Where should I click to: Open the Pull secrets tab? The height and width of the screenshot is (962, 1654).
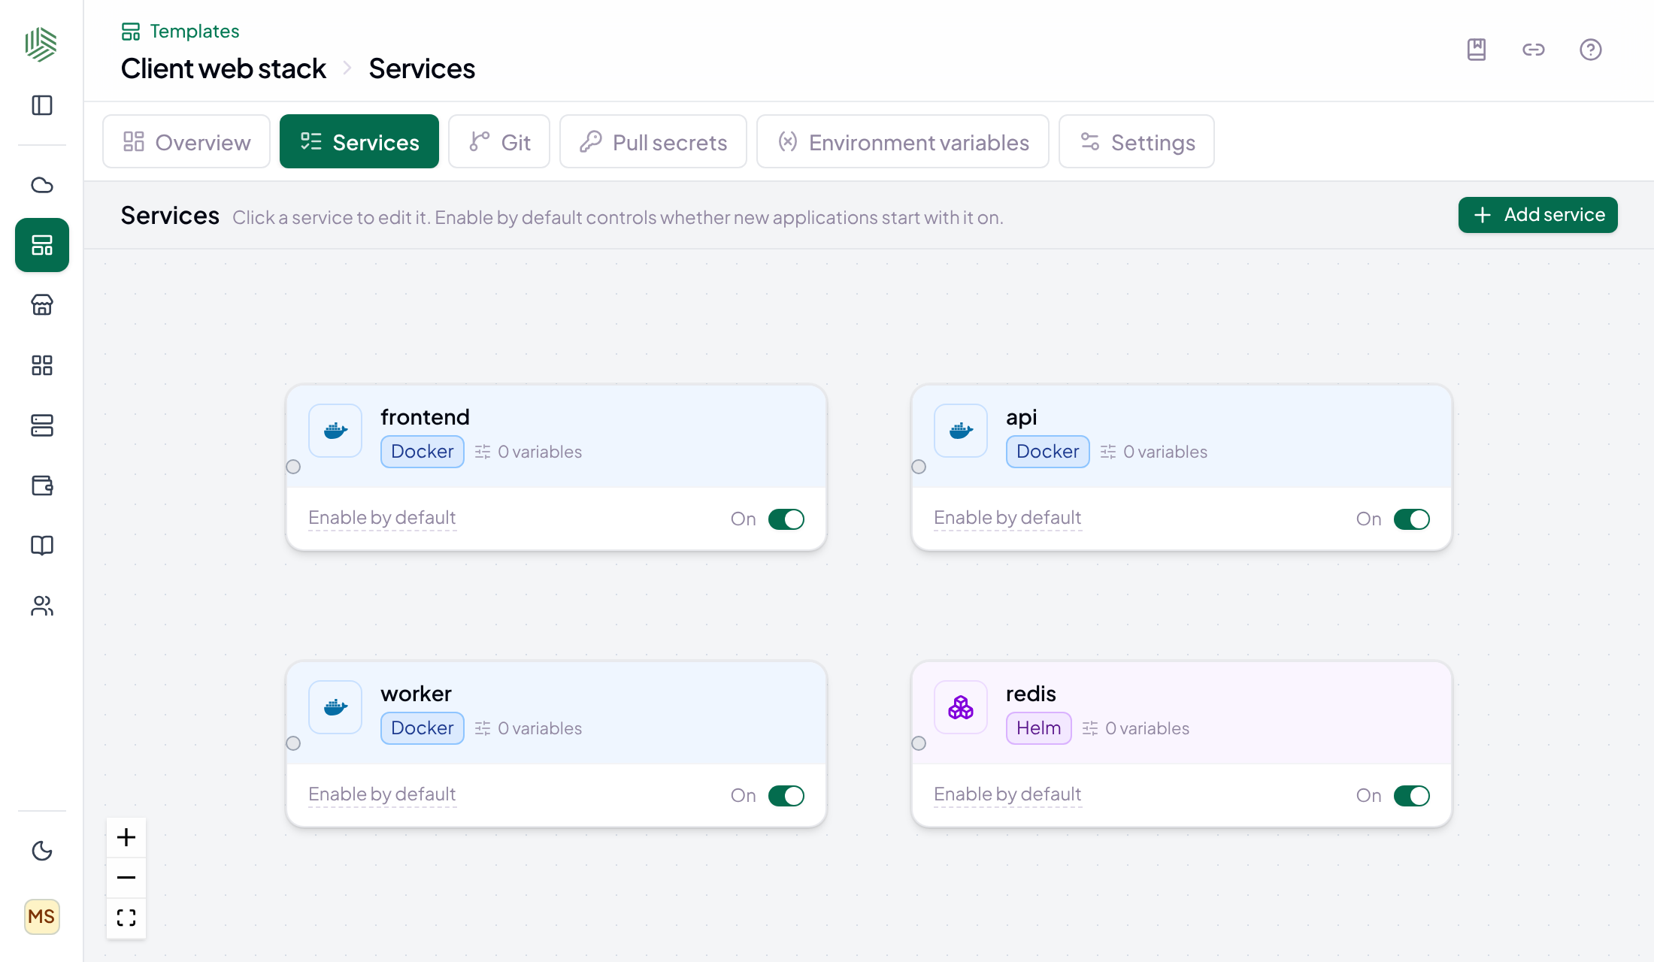coord(653,141)
